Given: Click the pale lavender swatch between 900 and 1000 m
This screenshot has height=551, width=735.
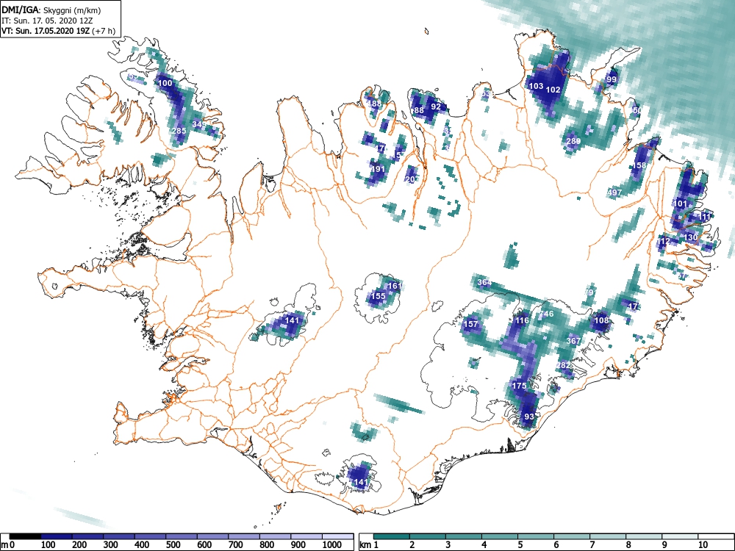Looking at the screenshot, I should tap(306, 536).
